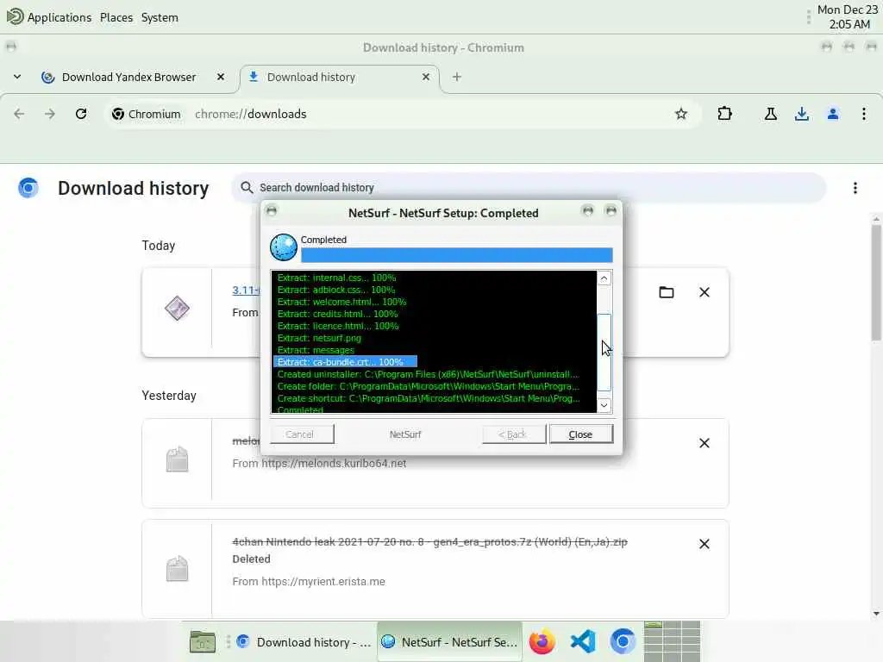Click the workspace switcher grid
This screenshot has height=662, width=883.
click(x=672, y=641)
